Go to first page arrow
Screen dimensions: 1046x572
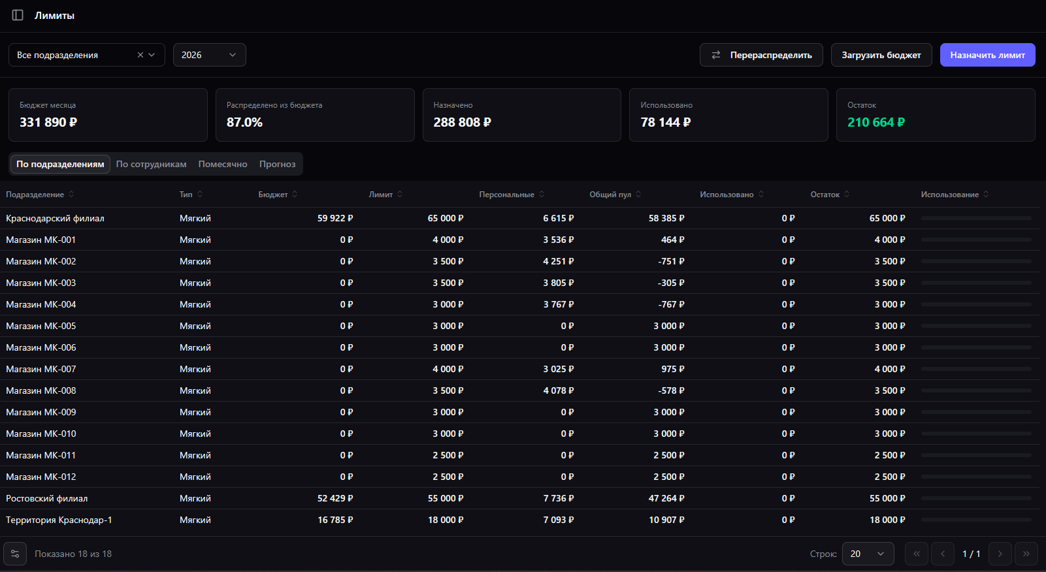916,554
